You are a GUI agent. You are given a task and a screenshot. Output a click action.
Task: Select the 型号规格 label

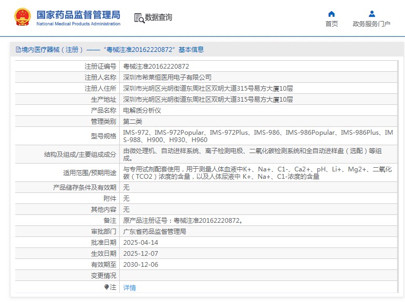[x=103, y=136]
